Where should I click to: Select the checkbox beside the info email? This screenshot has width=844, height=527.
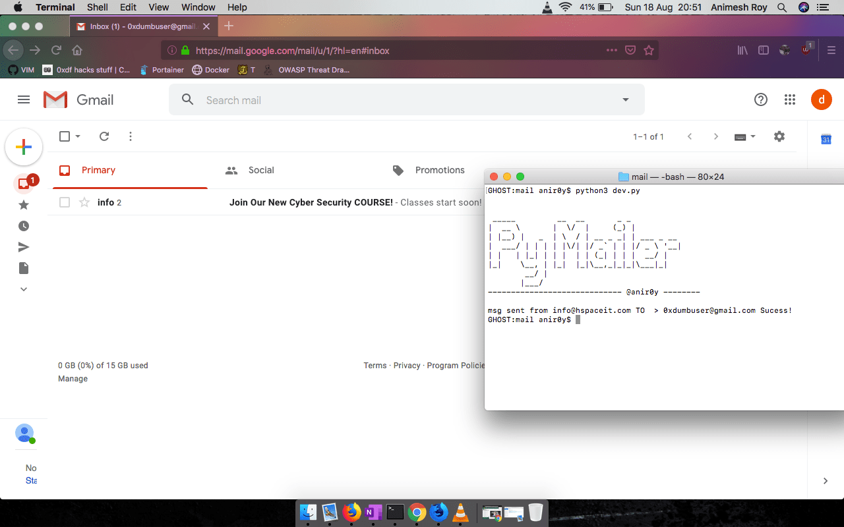pos(64,202)
